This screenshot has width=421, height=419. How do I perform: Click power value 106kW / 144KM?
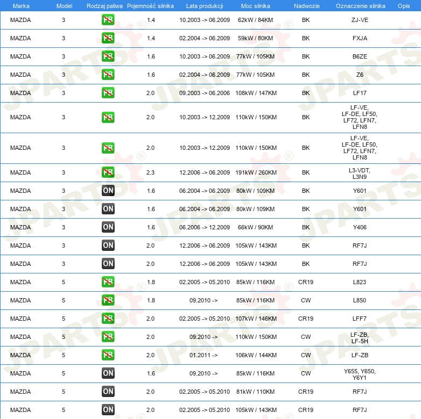[256, 355]
